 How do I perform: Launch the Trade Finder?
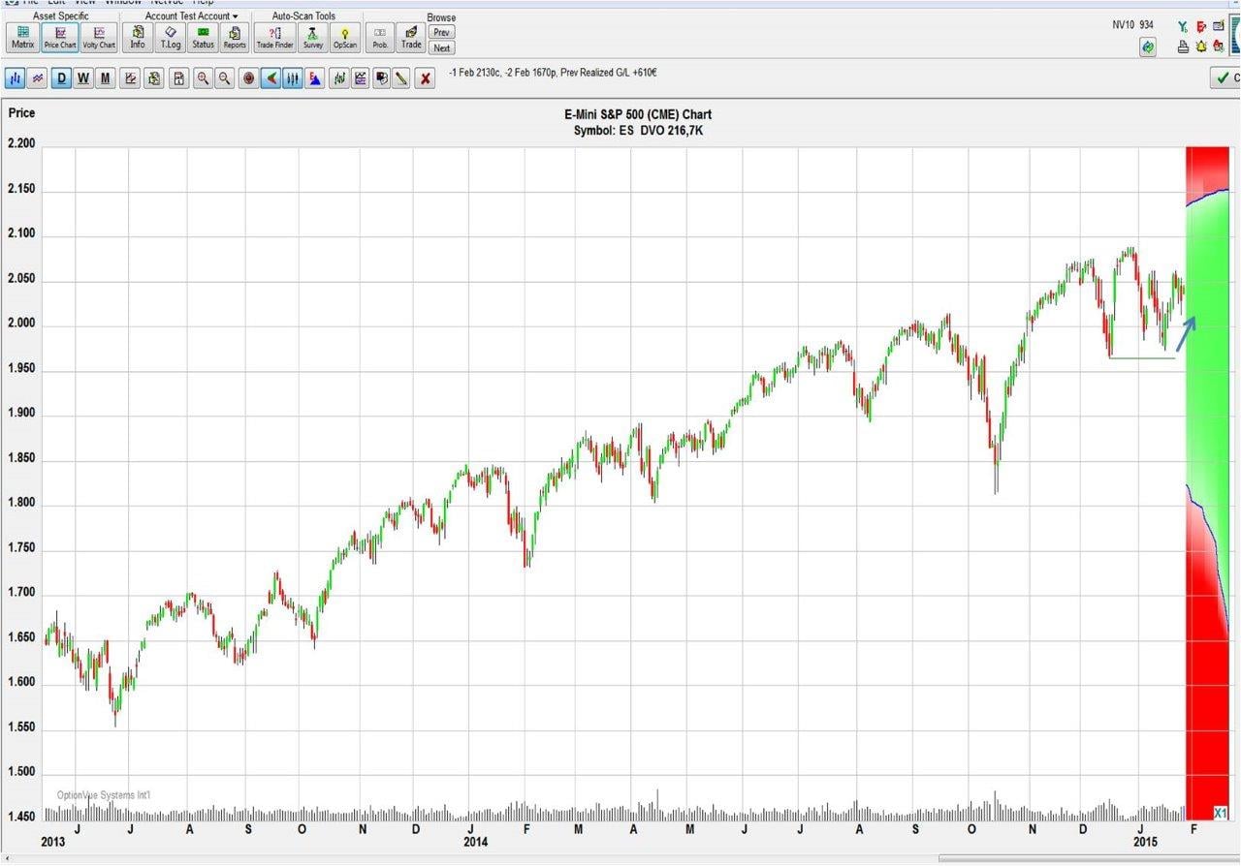click(x=274, y=37)
